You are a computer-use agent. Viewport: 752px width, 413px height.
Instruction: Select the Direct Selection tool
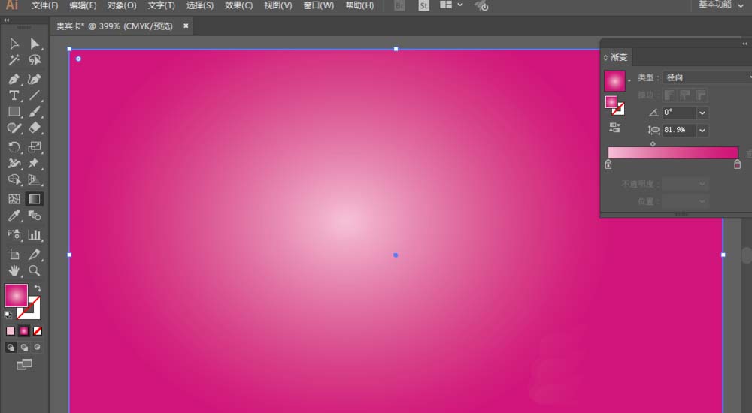pyautogui.click(x=35, y=44)
